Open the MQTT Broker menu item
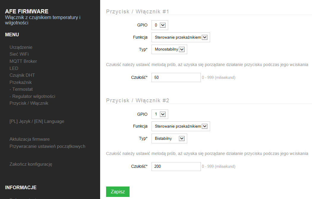312x199 pixels. [23, 61]
